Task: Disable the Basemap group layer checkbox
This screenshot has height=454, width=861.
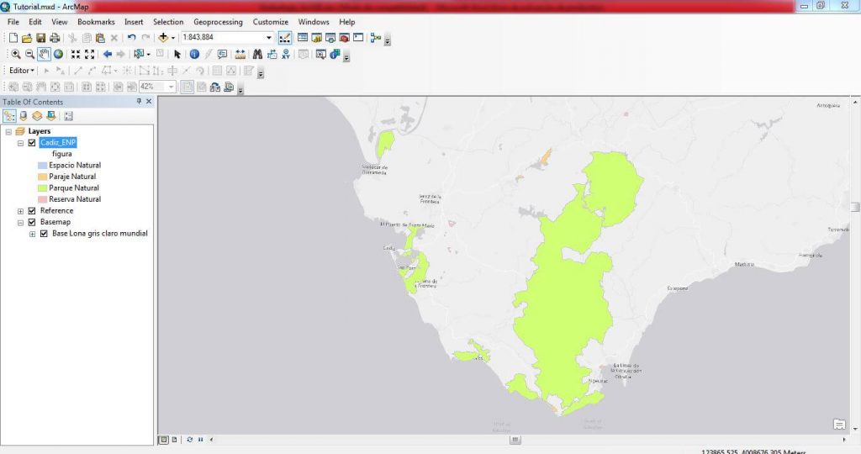Action: point(32,222)
